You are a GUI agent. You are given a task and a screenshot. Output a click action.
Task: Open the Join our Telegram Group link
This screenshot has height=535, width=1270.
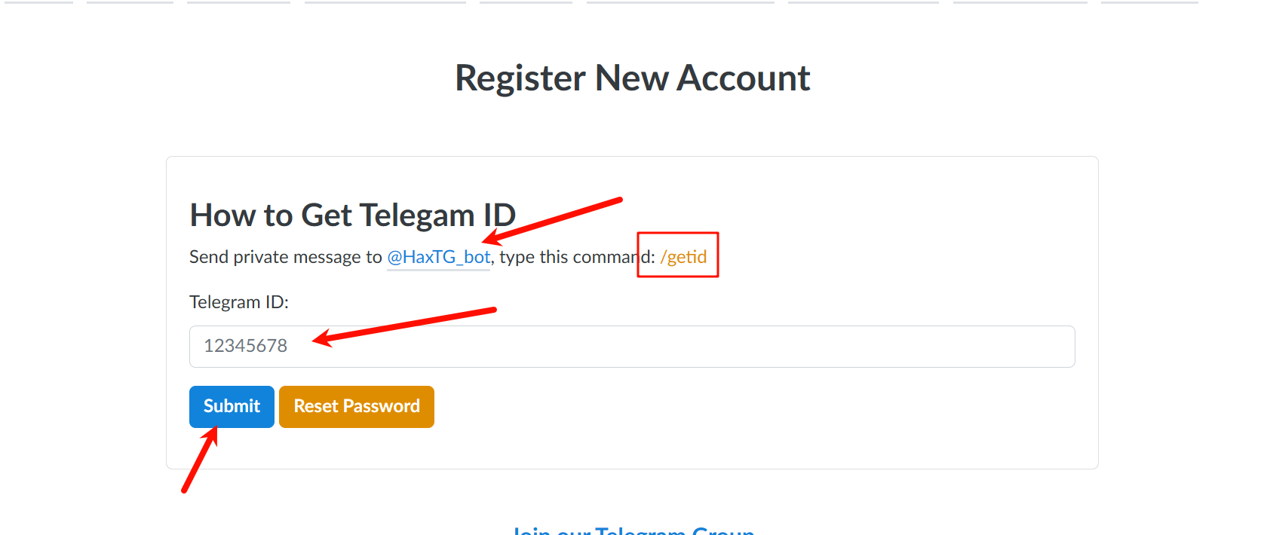(633, 530)
